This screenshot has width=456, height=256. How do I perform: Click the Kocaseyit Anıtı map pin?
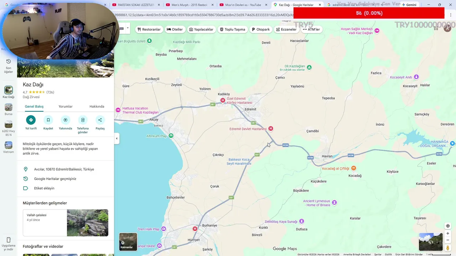416,77
